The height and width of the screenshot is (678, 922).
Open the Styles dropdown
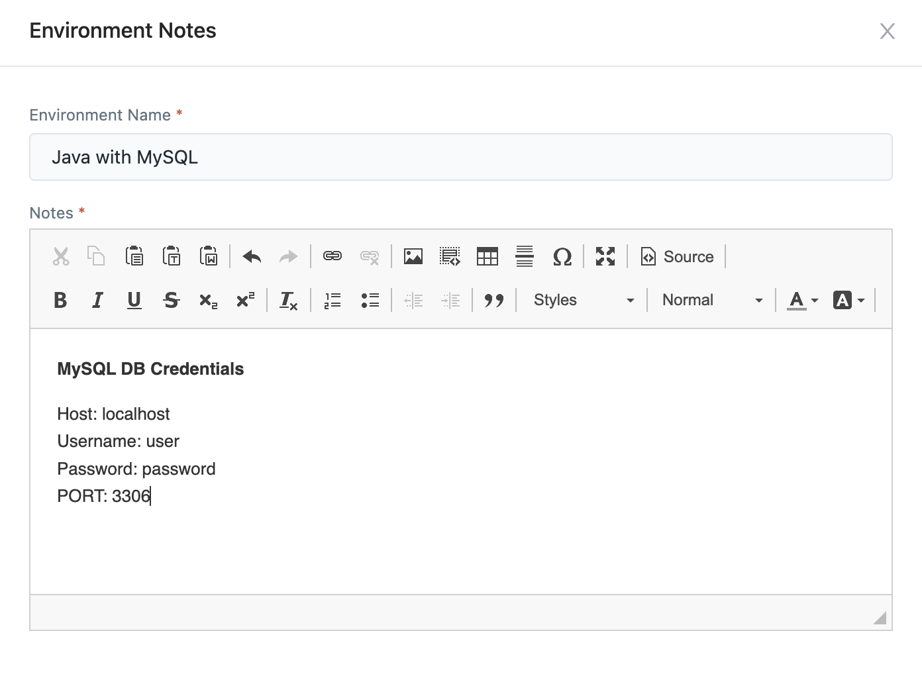[582, 299]
